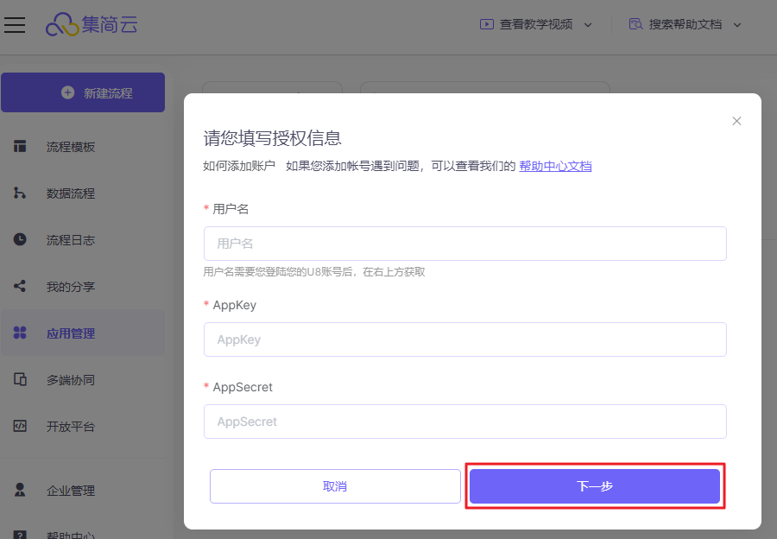The image size is (777, 539).
Task: Click the plus icon on 新建流程
Action: click(x=68, y=92)
